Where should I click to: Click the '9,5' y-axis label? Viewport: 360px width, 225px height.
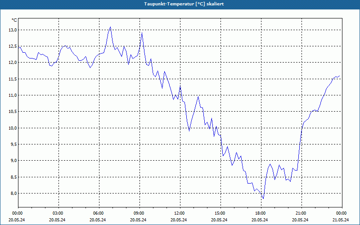[13, 144]
